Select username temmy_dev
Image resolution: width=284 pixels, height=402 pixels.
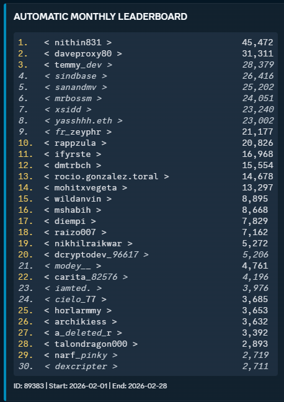[78, 65]
